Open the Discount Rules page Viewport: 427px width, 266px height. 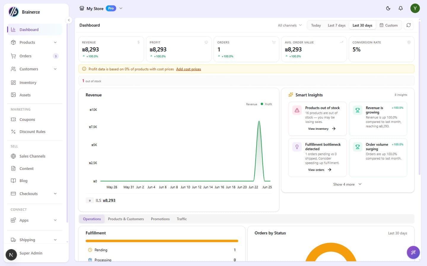pos(34,132)
